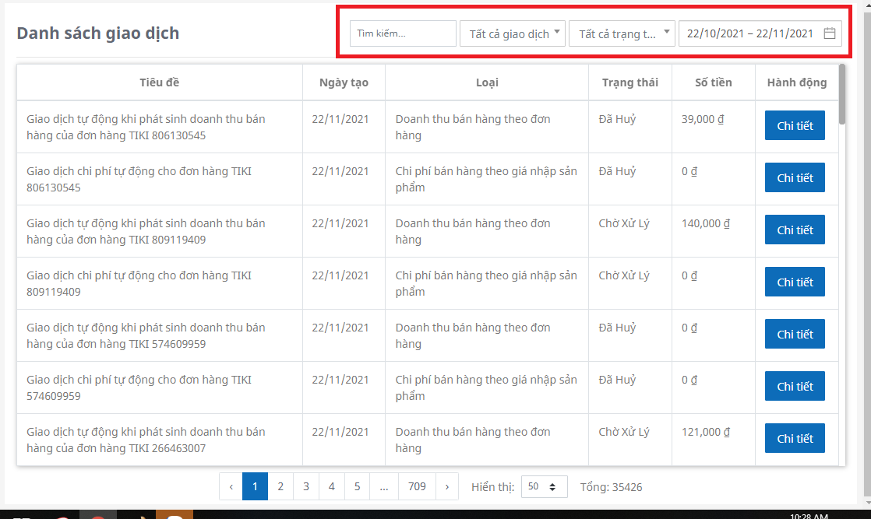871x519 pixels.
Task: Open the calendar icon in date range field
Action: 830,33
